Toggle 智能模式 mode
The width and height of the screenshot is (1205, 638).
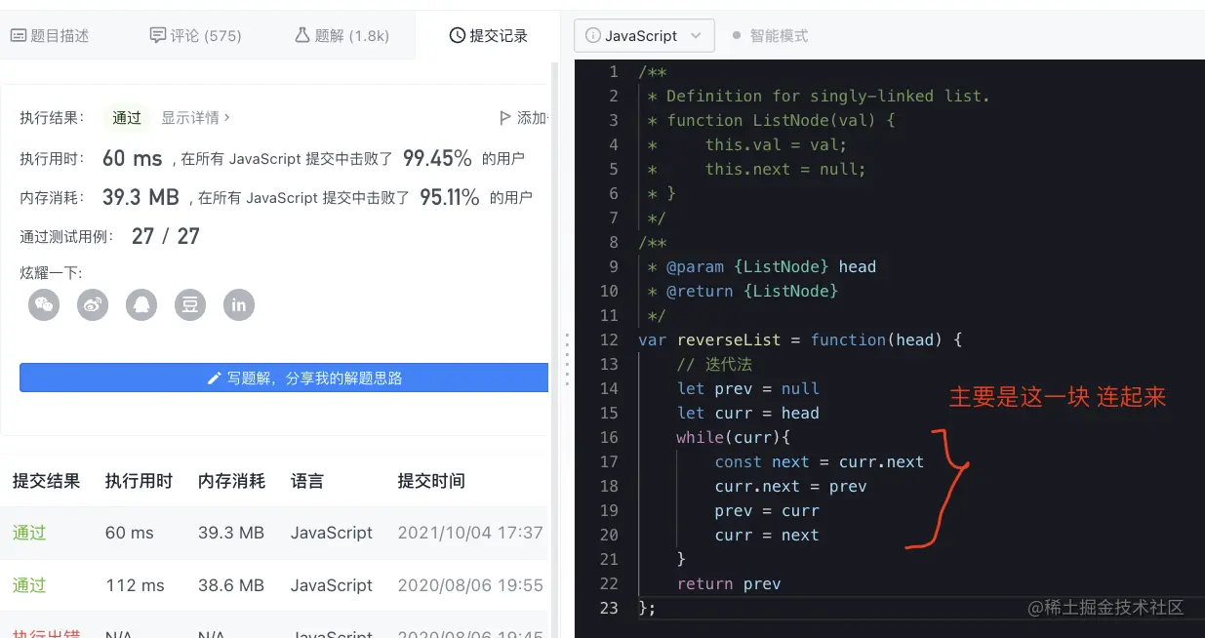[770, 36]
